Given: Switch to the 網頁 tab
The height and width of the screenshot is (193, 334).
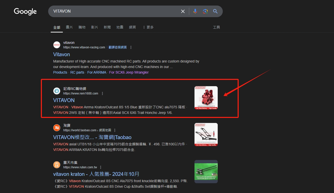Looking at the screenshot, I should tap(132, 27).
